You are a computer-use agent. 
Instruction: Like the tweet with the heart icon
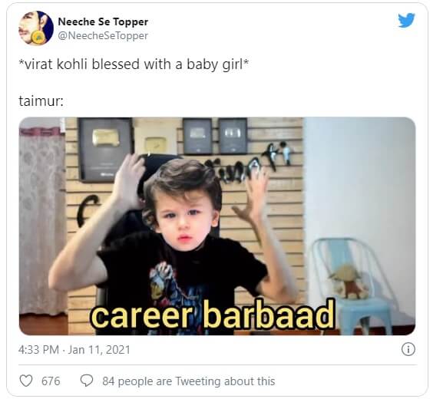tap(26, 381)
